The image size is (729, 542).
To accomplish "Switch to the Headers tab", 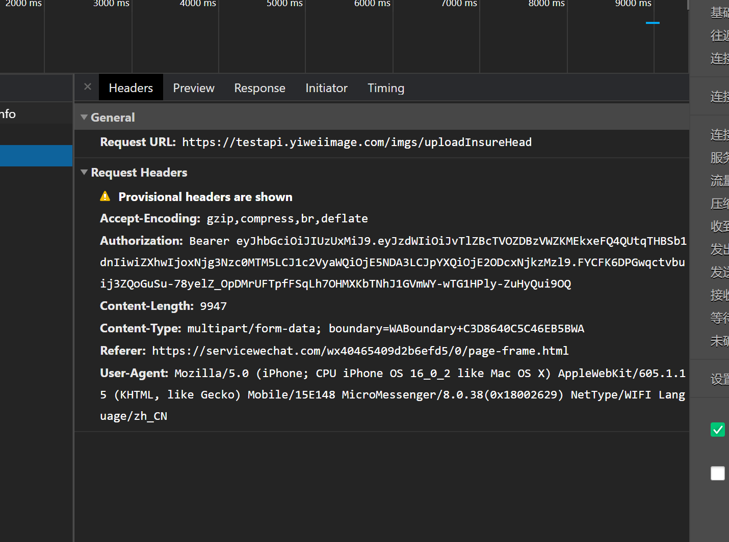I will (x=131, y=88).
